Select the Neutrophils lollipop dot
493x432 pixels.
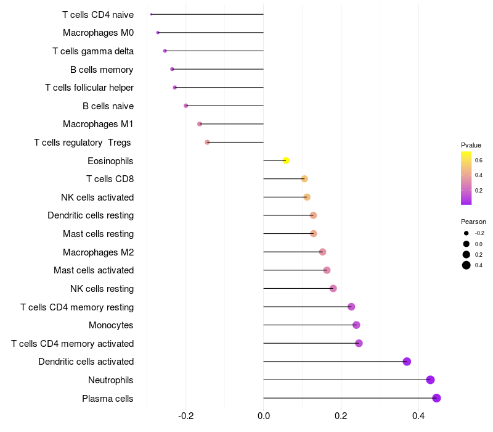click(x=430, y=380)
